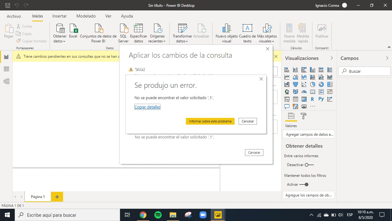This screenshot has width=392, height=221.
Task: Add a new report page
Action: pyautogui.click(x=57, y=197)
